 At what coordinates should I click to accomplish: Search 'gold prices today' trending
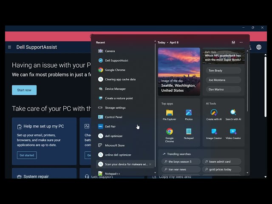coord(222,169)
